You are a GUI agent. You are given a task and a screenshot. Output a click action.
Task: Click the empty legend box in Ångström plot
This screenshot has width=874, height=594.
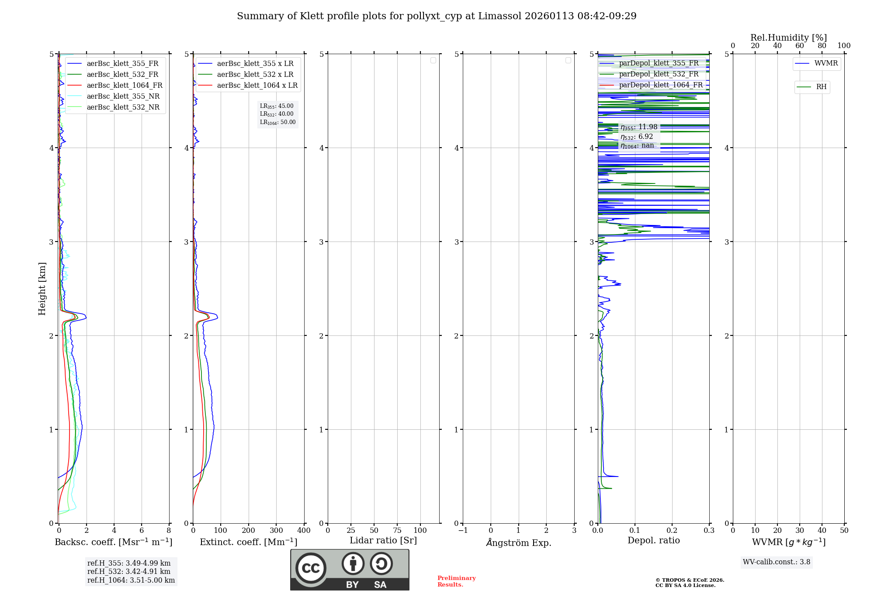[568, 60]
